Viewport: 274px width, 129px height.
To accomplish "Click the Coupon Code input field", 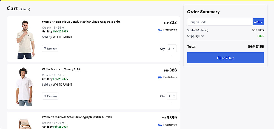I will 220,22.
